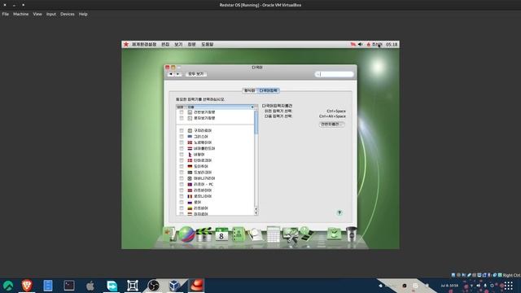Click the Brave browser icon in host taskbar
Viewport: 521px width, 293px height.
tap(27, 286)
